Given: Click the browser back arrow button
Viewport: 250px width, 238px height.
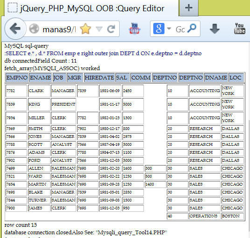Looking at the screenshot, I should 15,29.
